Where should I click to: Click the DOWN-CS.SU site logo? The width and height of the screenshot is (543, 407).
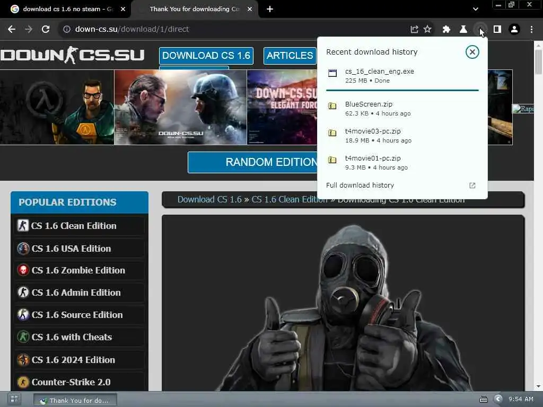coord(72,55)
